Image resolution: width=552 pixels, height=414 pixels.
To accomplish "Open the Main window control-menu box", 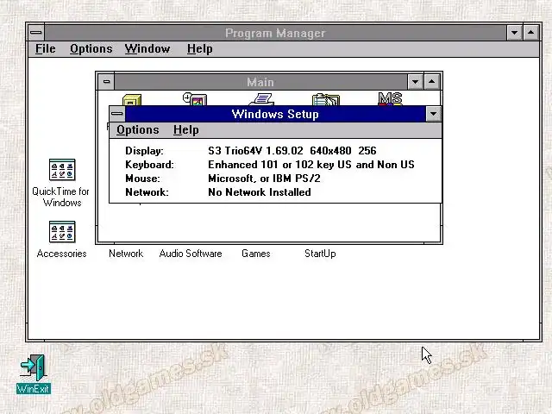I will pos(106,82).
